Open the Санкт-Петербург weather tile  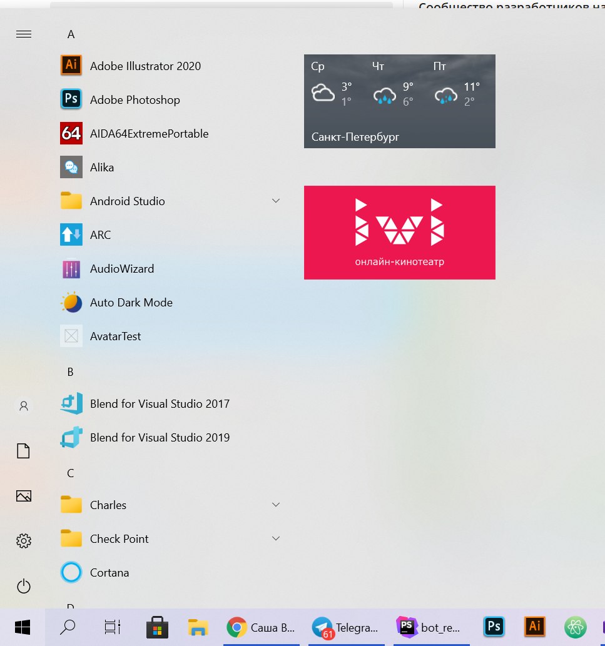pos(400,101)
